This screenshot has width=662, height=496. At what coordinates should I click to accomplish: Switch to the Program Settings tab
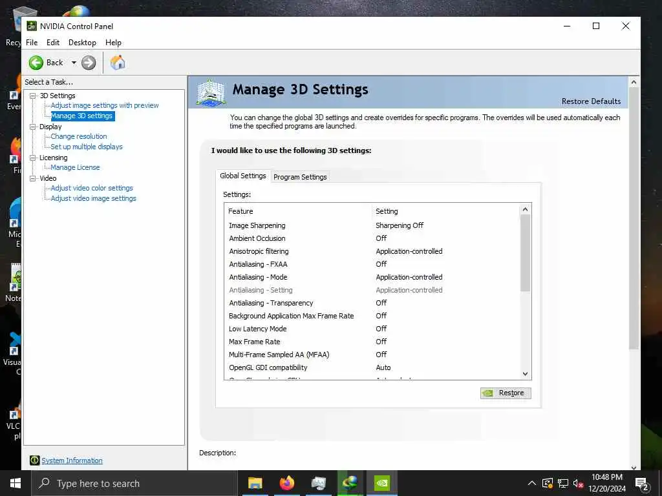point(300,177)
